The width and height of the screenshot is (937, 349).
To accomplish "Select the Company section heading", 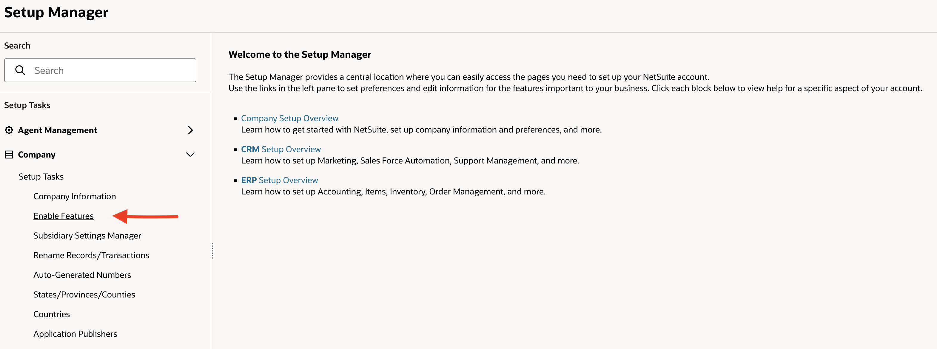I will click(x=37, y=155).
